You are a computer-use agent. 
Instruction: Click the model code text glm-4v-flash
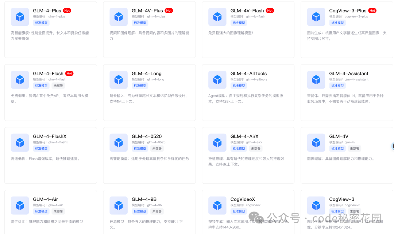click(x=255, y=16)
